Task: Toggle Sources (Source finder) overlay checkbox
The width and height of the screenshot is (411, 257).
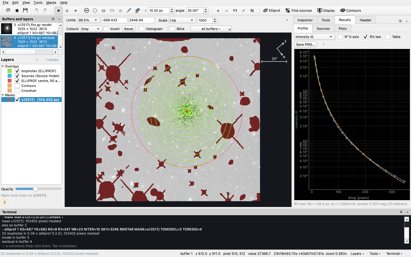Action: click(x=17, y=76)
